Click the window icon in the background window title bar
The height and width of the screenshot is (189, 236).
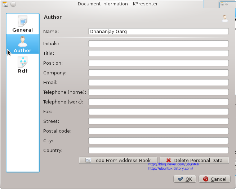(222, 4)
